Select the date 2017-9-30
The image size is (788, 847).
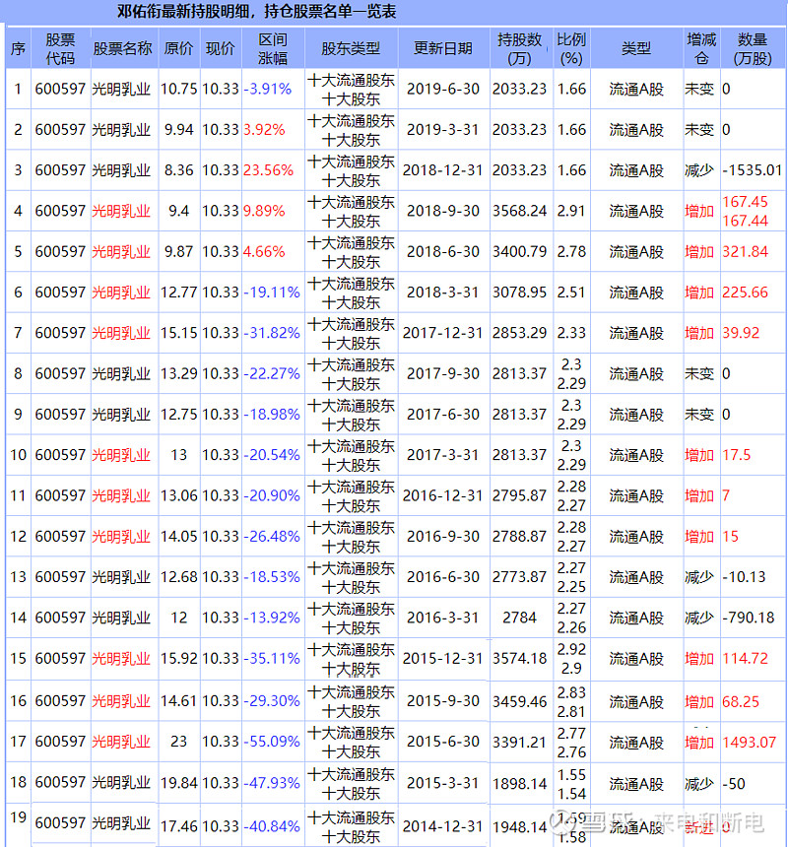click(x=443, y=374)
